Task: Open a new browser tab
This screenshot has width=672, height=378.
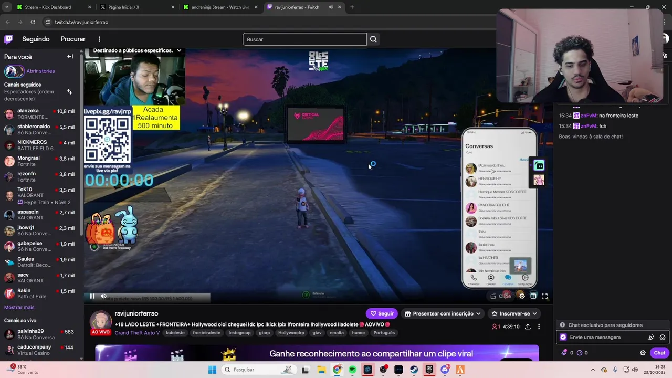Action: tap(352, 7)
